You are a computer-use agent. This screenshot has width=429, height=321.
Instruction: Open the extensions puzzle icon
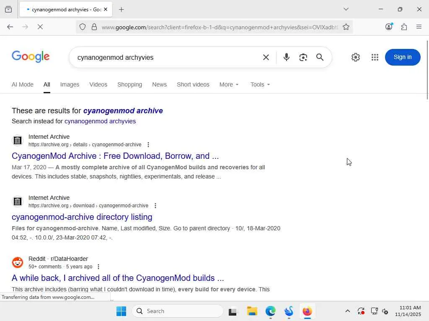click(404, 27)
